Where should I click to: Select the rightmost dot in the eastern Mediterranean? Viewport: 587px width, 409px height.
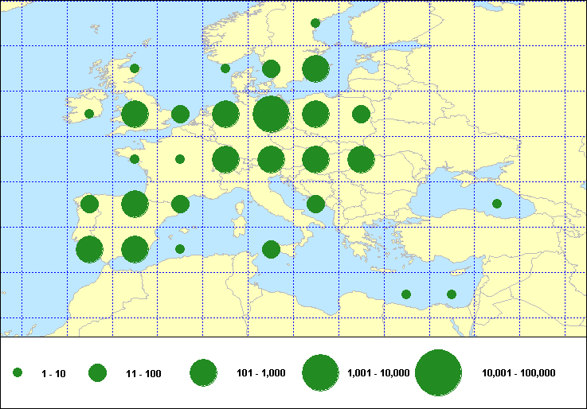pos(452,294)
